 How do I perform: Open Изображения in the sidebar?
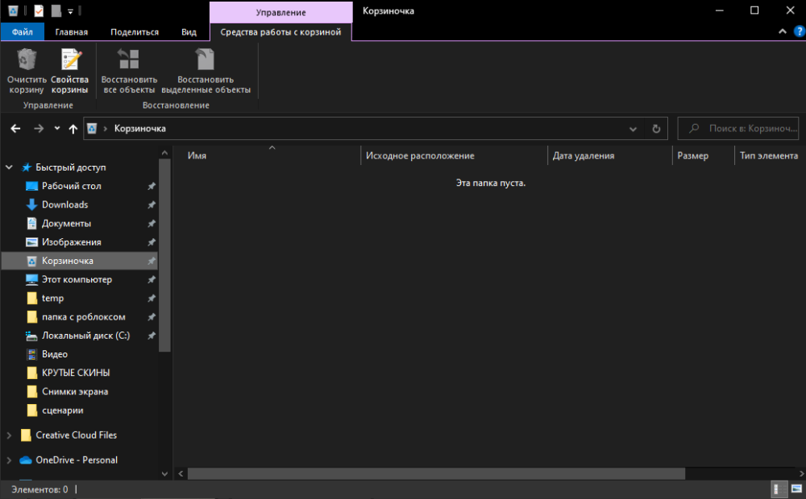pos(72,241)
